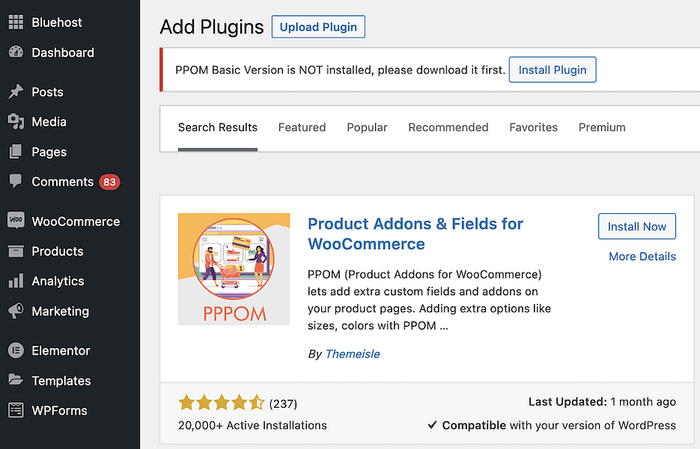Open the Comments badge showing 83
The image size is (700, 449).
click(108, 182)
